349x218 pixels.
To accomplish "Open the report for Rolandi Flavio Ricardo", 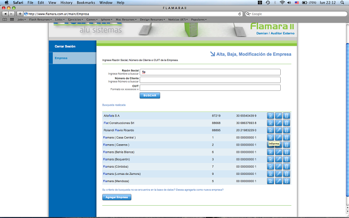I will (x=270, y=130).
